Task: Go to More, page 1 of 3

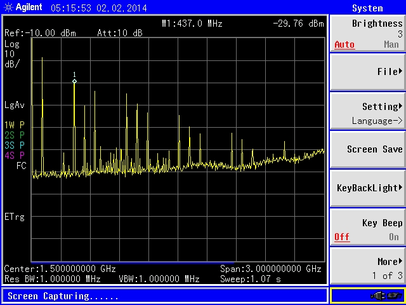Action: coord(367,268)
